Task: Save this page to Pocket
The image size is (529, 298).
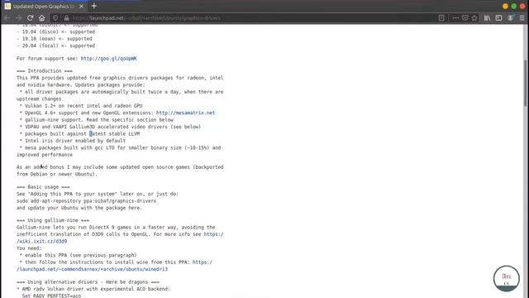Action: 465,18
